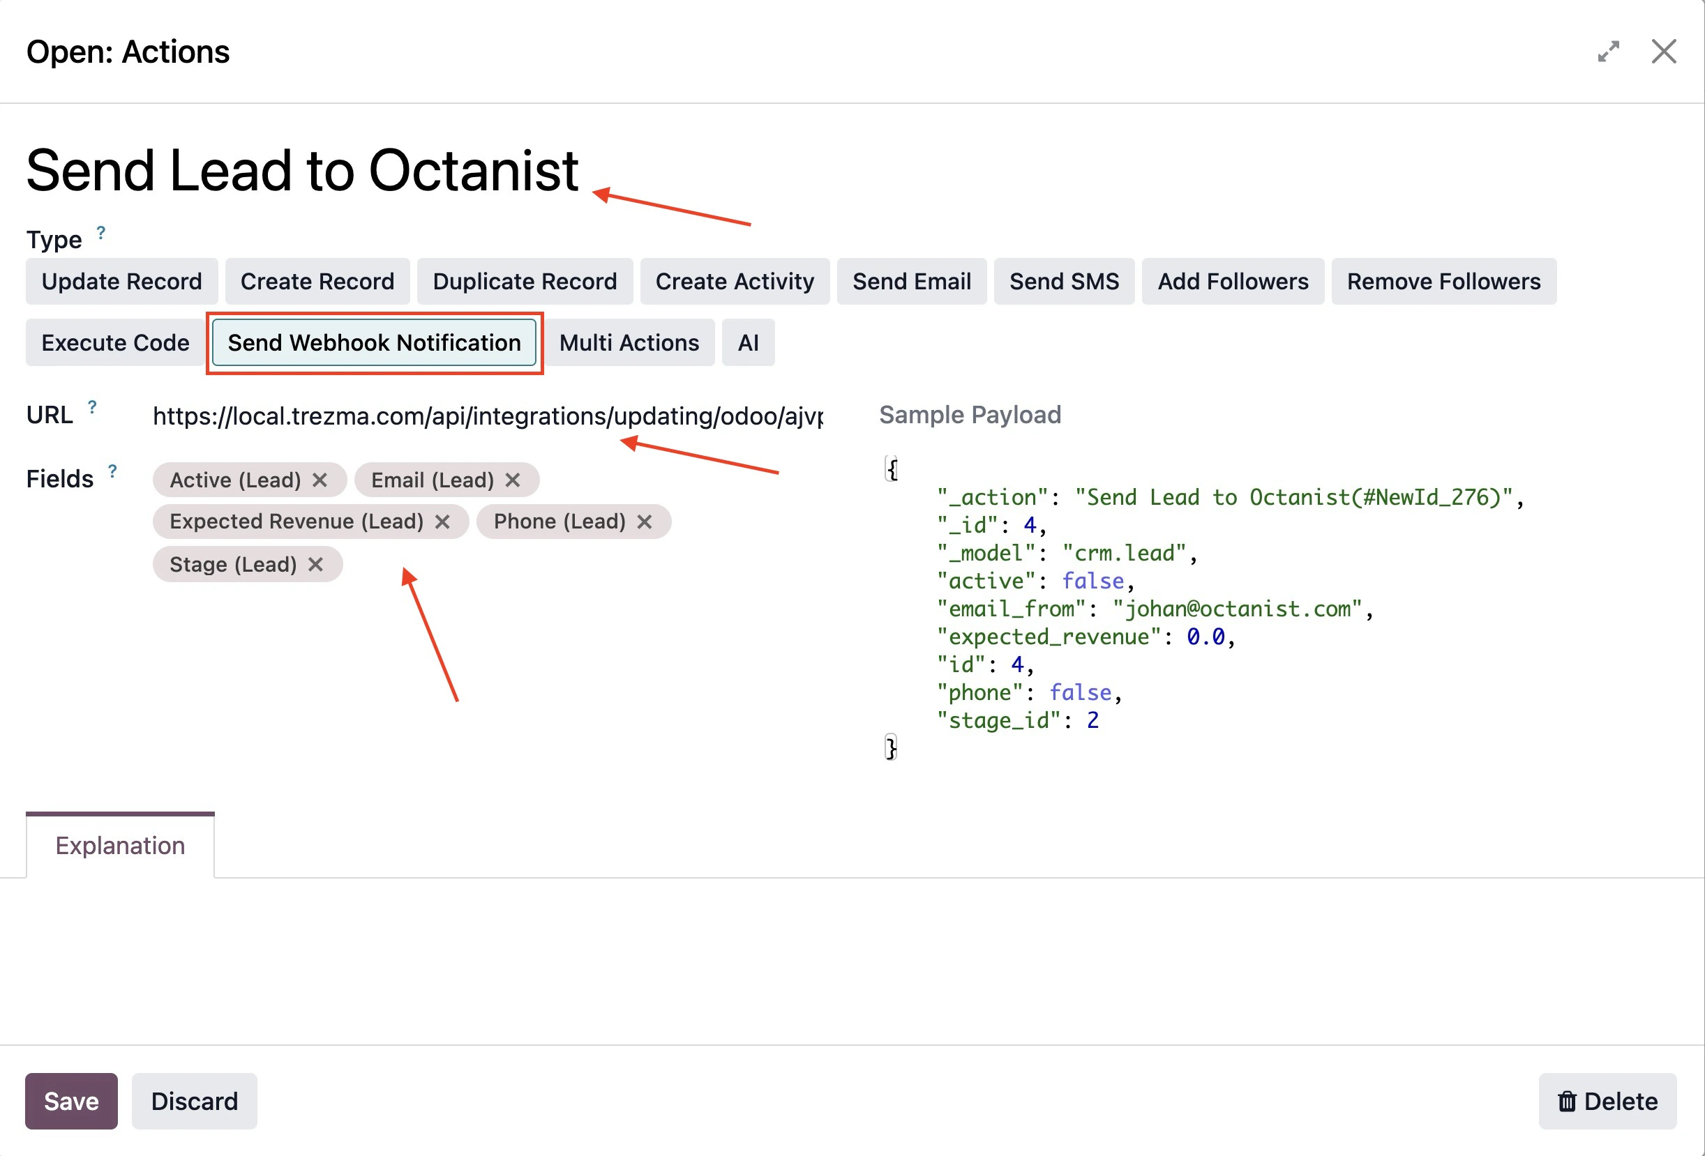This screenshot has height=1156, width=1705.
Task: Click the "_model": "crm.lead" payload line
Action: (1067, 554)
